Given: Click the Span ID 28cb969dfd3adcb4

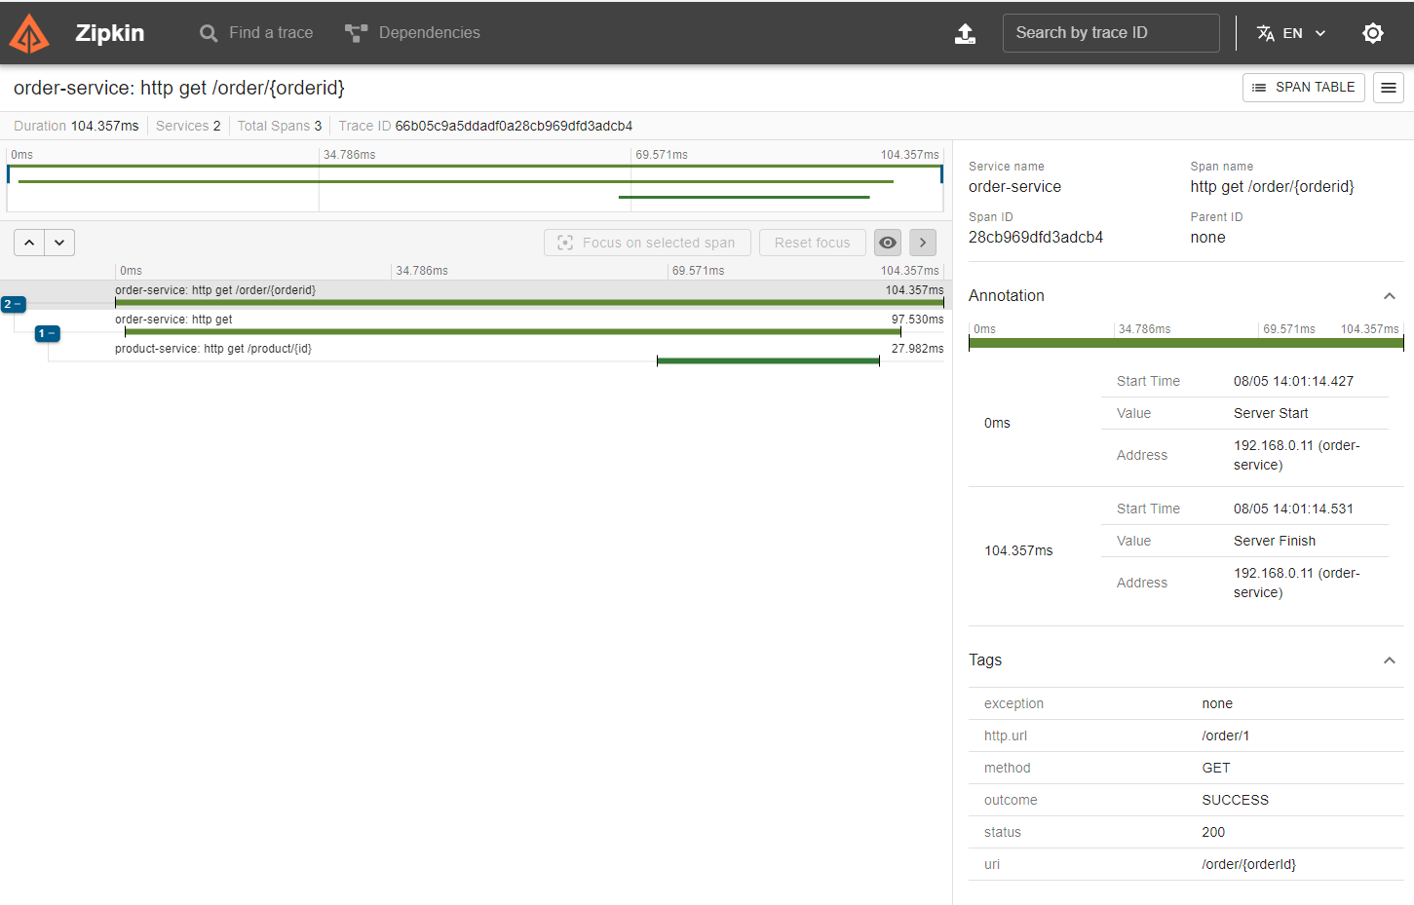Looking at the screenshot, I should tap(1036, 238).
